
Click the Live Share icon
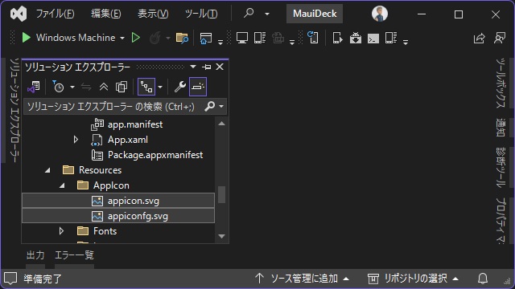click(x=480, y=38)
